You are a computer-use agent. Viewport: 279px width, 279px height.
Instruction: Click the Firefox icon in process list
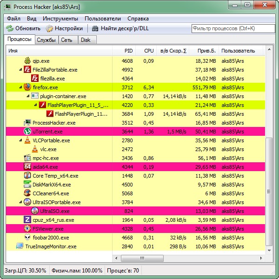point(27,87)
